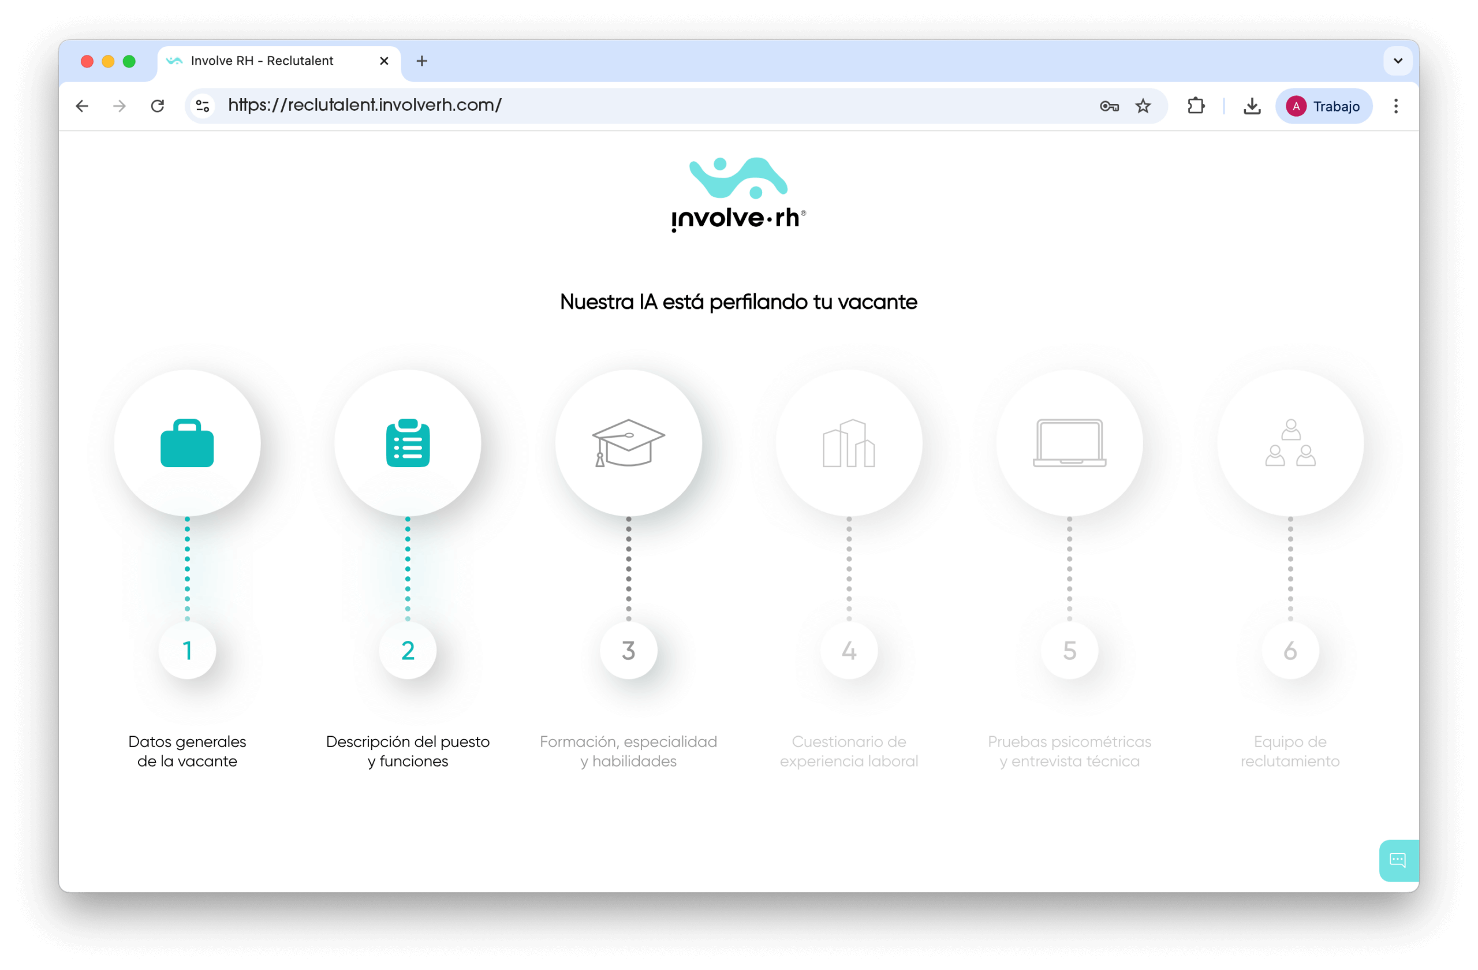This screenshot has width=1478, height=970.
Task: Click the laptop icon for Pruebas psicométricas
Action: [1069, 443]
